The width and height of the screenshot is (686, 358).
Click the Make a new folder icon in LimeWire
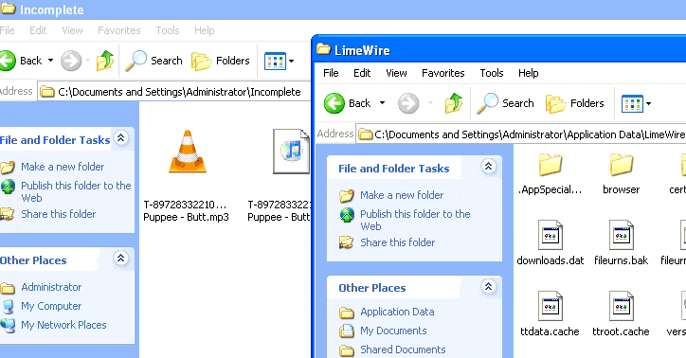347,195
